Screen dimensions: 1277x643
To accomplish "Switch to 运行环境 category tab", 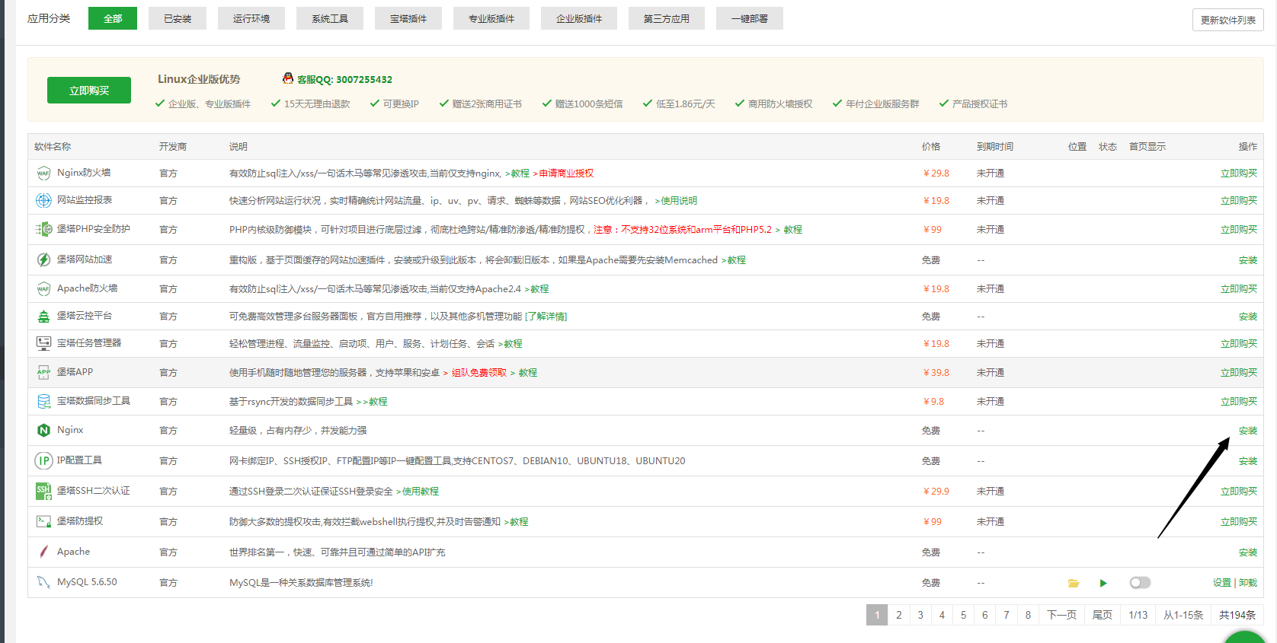I will click(x=251, y=18).
